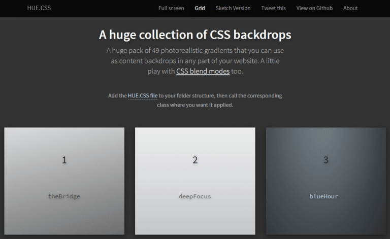
Task: Open the Sketch Version link
Action: click(233, 8)
